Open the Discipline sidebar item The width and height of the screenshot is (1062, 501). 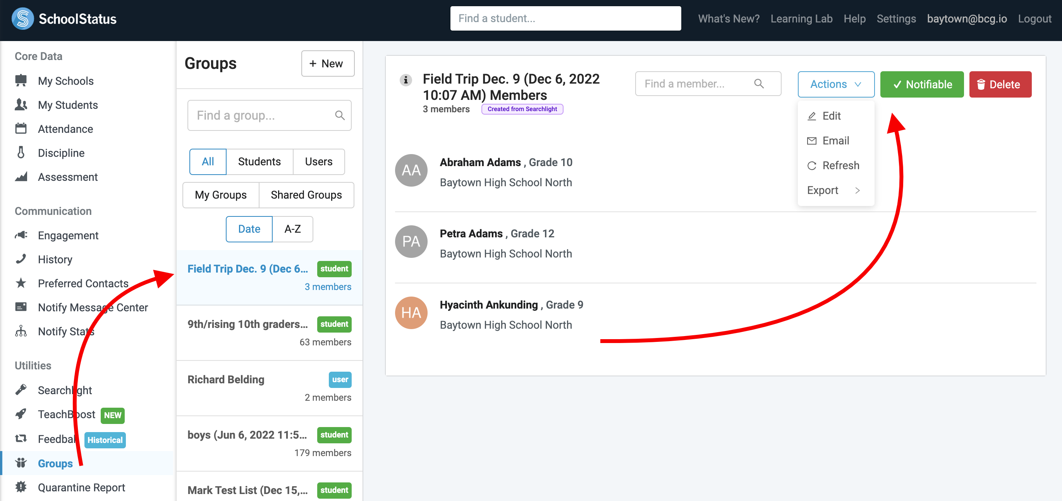pyautogui.click(x=61, y=153)
